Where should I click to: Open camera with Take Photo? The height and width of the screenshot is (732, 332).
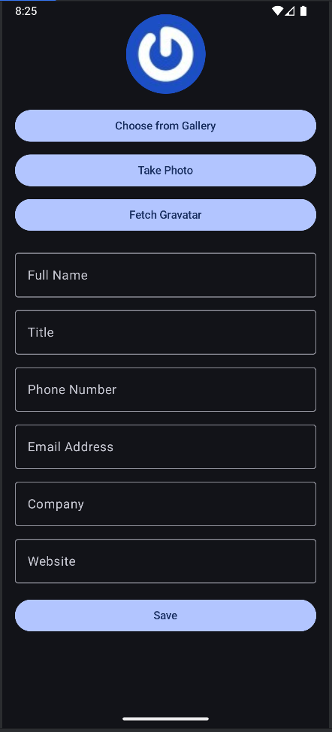(x=165, y=171)
